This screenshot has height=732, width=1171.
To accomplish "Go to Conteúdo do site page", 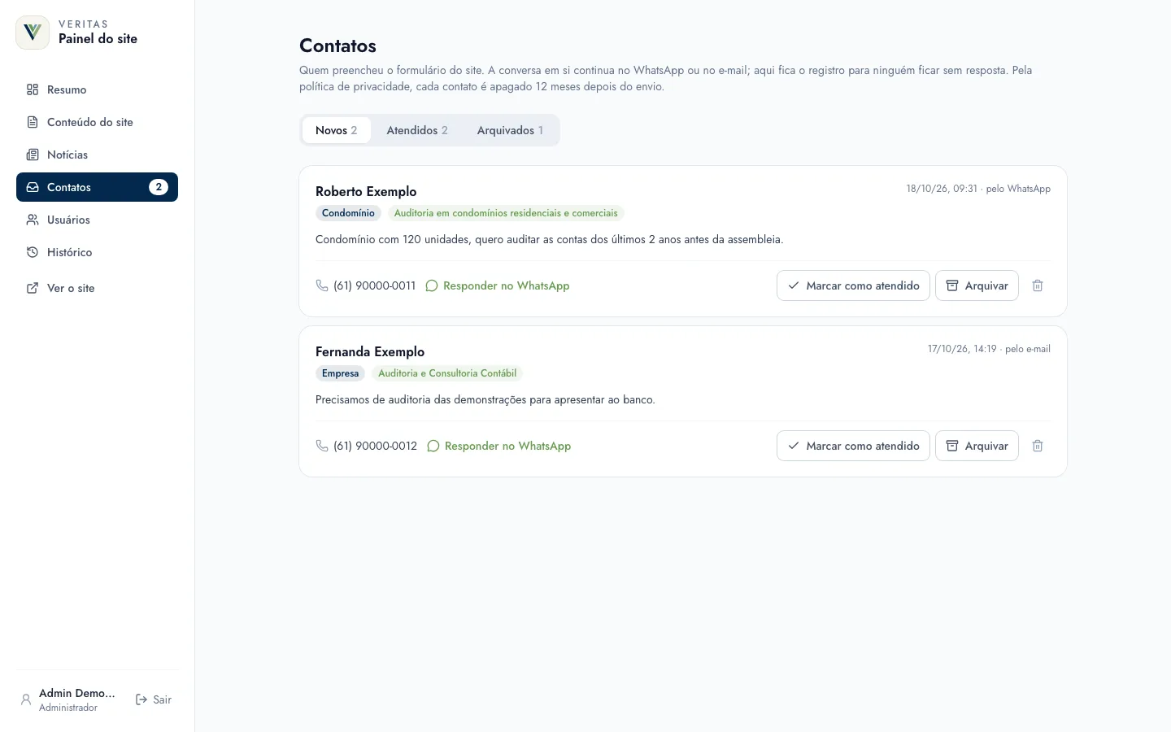I will pos(97,122).
